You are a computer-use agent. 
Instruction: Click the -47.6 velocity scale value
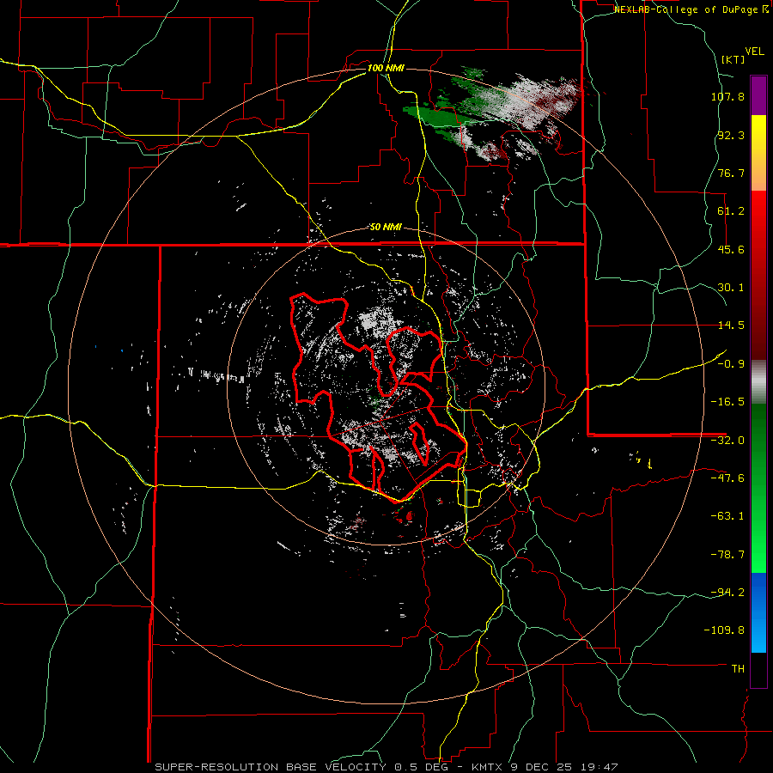pyautogui.click(x=727, y=478)
